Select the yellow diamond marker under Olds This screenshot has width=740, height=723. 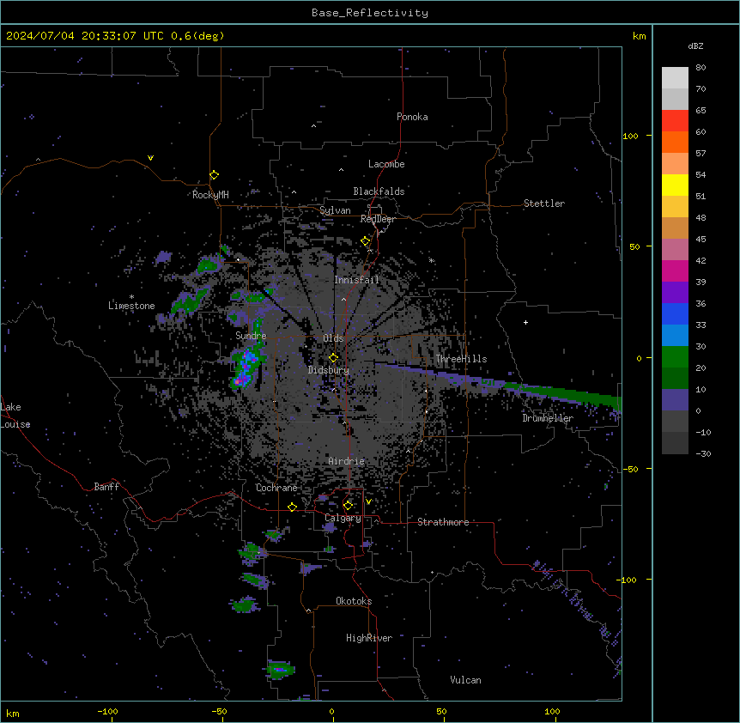[333, 358]
